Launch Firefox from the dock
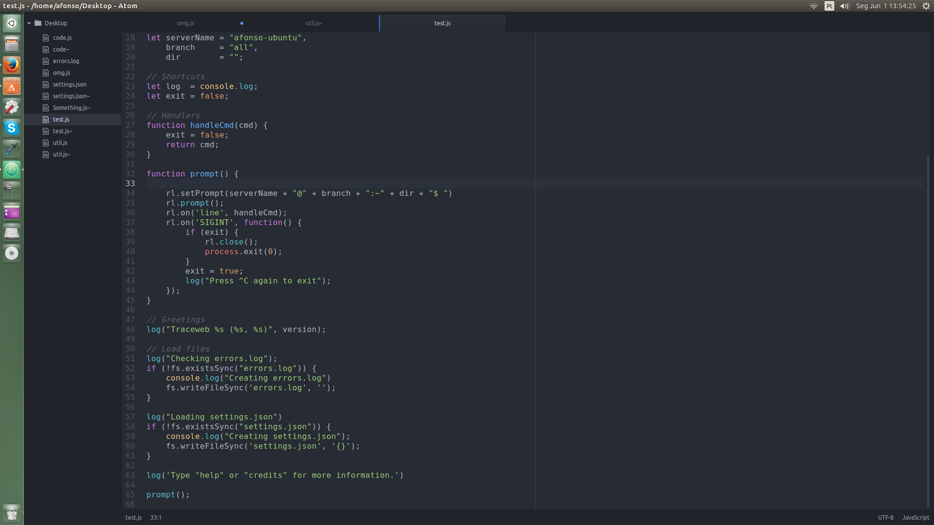 pyautogui.click(x=12, y=65)
